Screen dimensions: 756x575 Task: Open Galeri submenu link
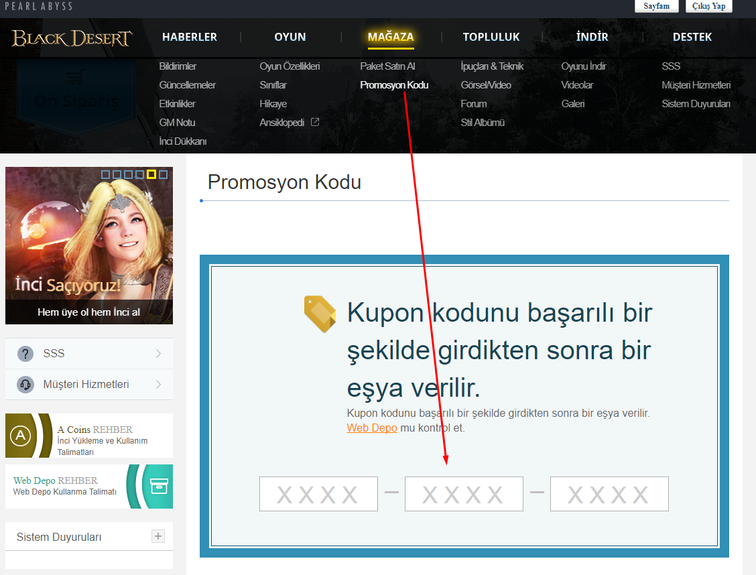(x=572, y=104)
